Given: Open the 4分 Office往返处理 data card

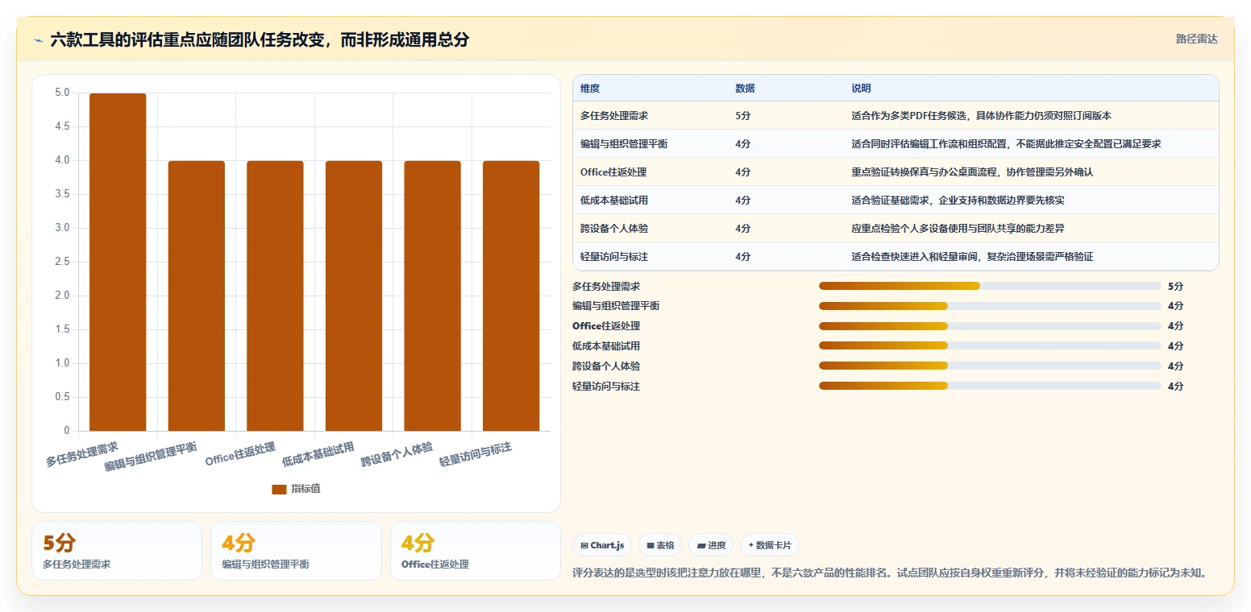Looking at the screenshot, I should [x=476, y=551].
